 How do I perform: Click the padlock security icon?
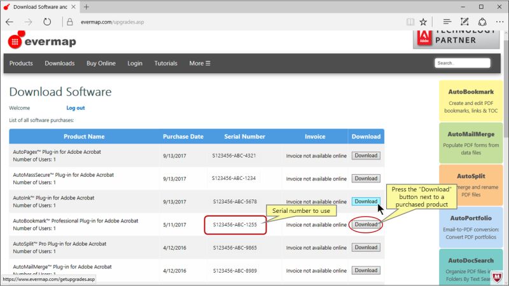pyautogui.click(x=70, y=22)
